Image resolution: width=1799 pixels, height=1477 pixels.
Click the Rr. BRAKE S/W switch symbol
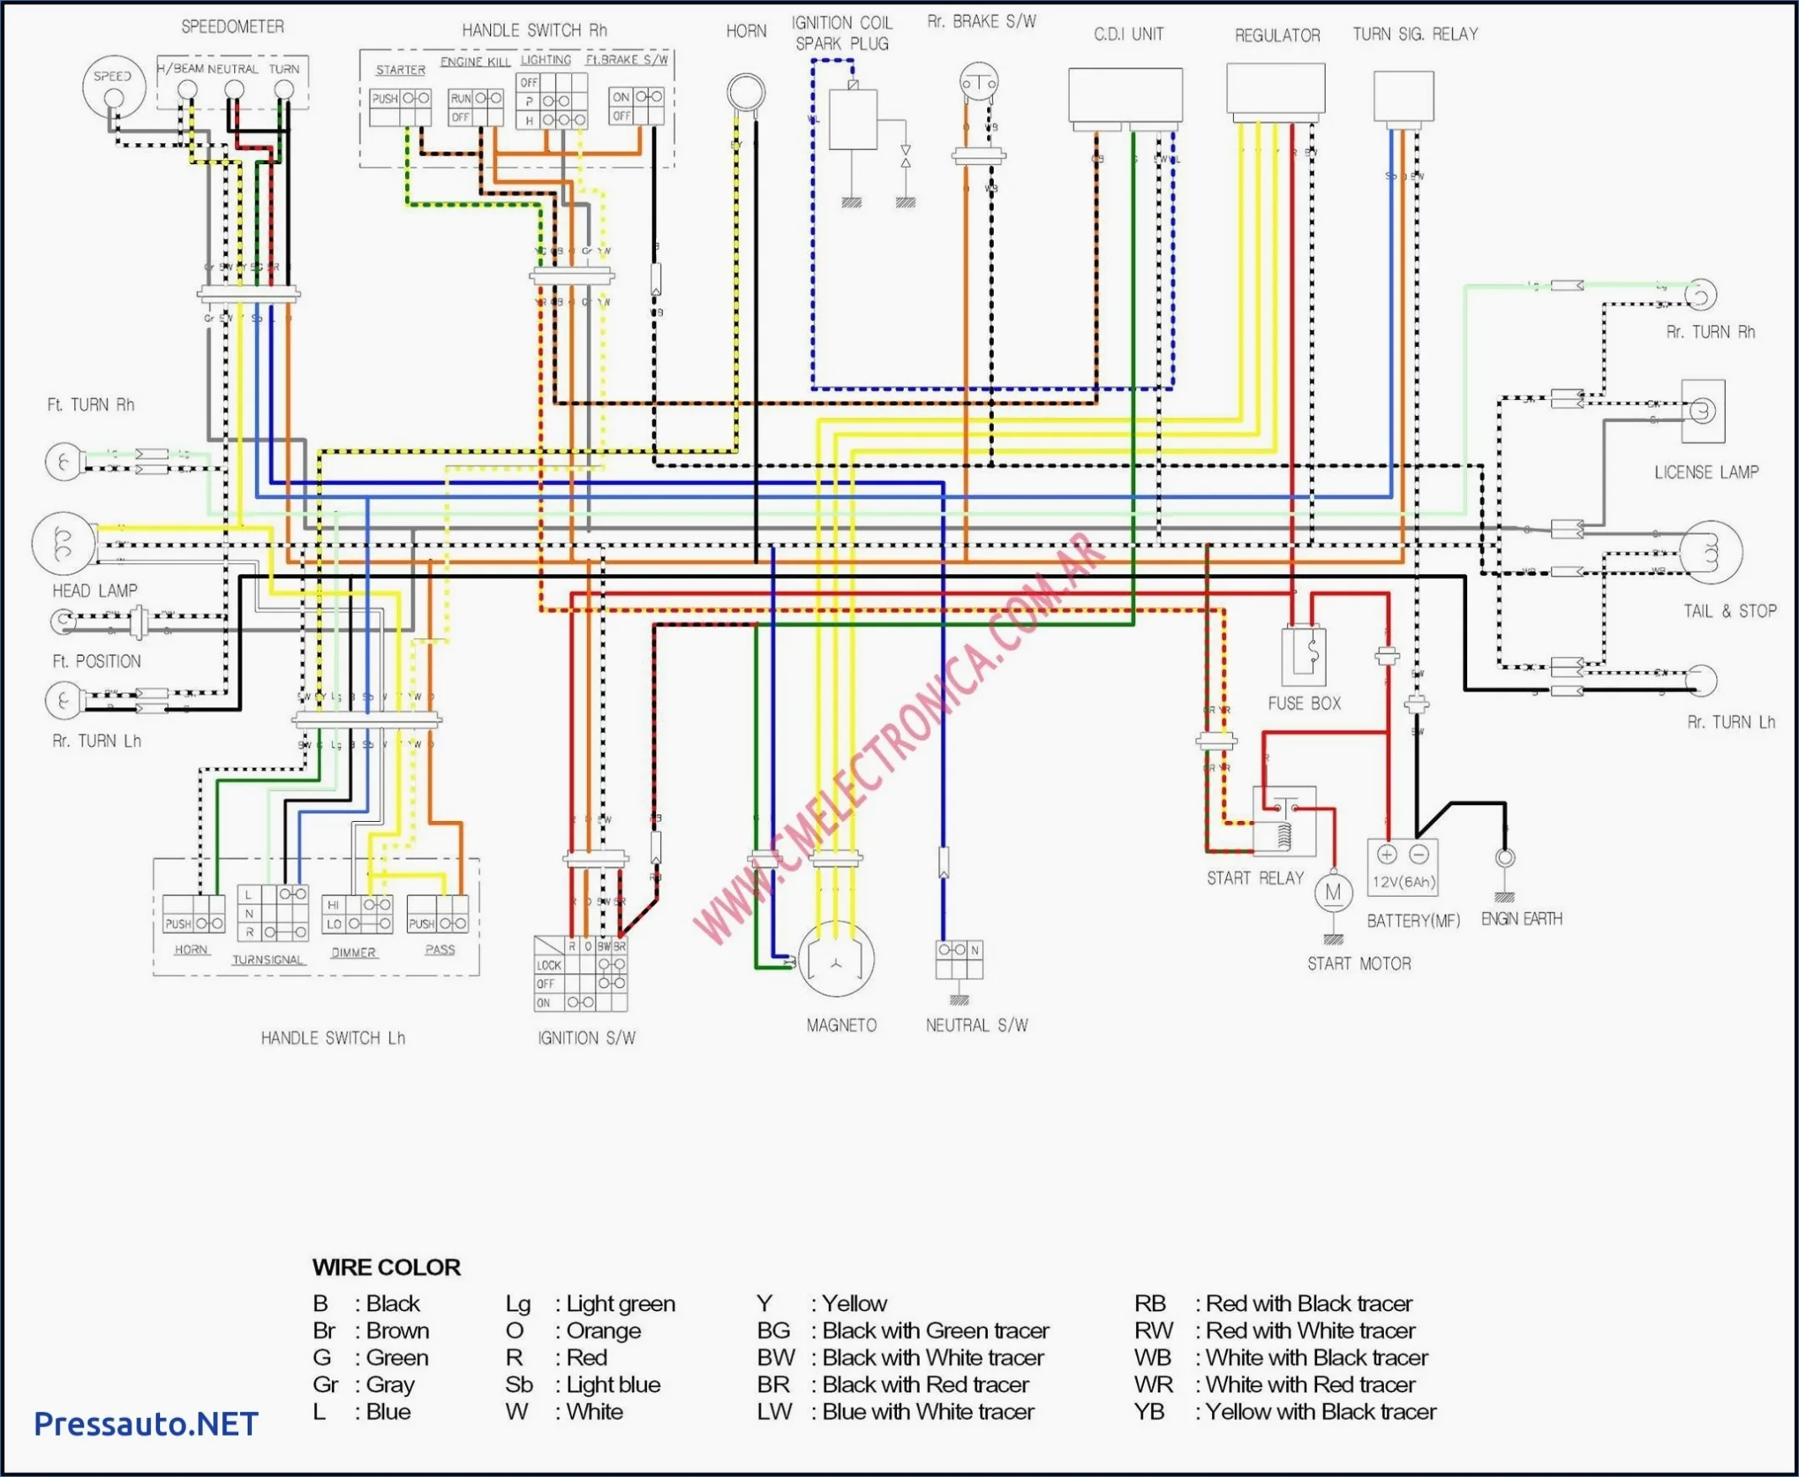[x=979, y=83]
